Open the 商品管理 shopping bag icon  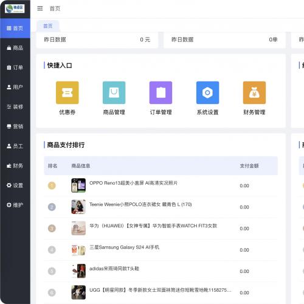pos(114,92)
